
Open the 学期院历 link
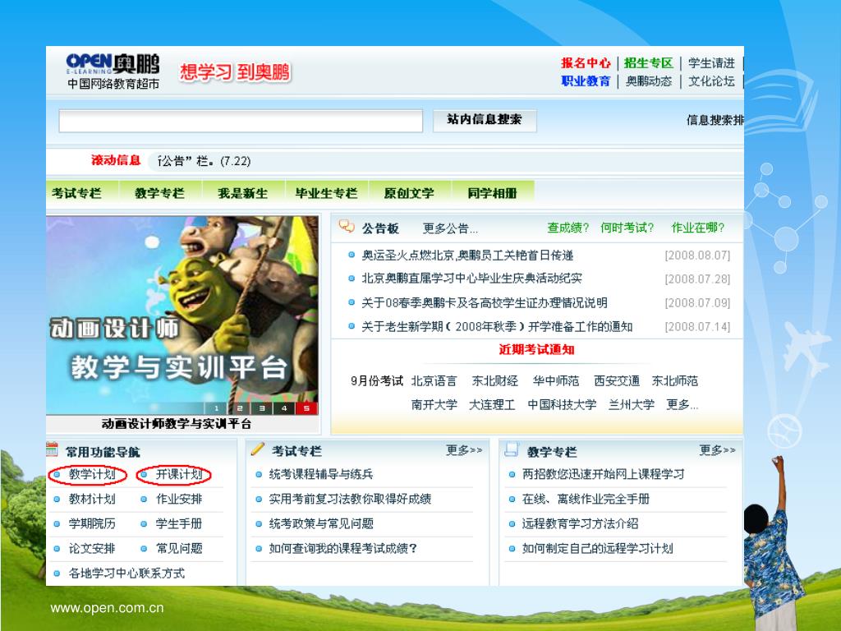click(x=92, y=523)
